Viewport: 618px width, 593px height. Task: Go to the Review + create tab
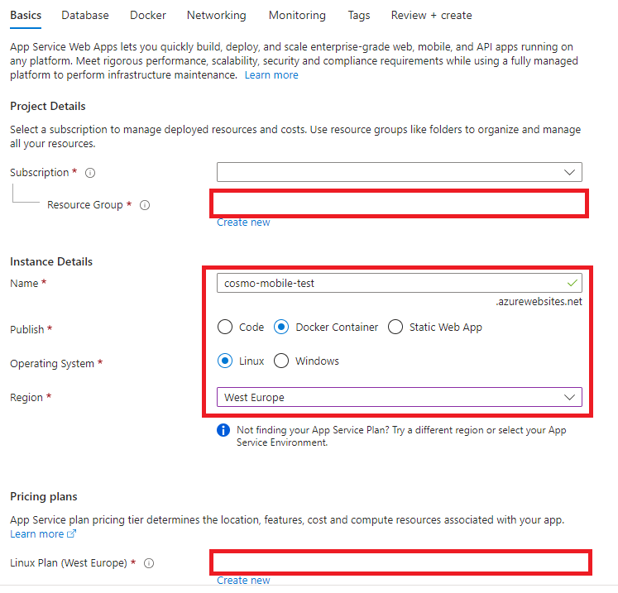(431, 15)
